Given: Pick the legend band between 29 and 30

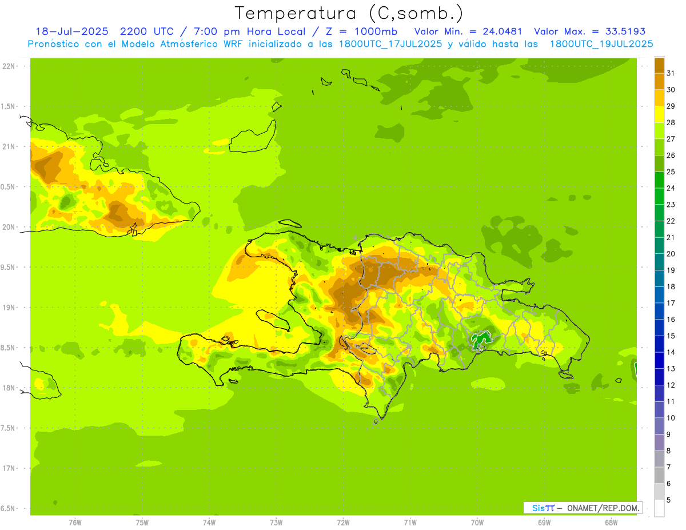Looking at the screenshot, I should coord(659,98).
